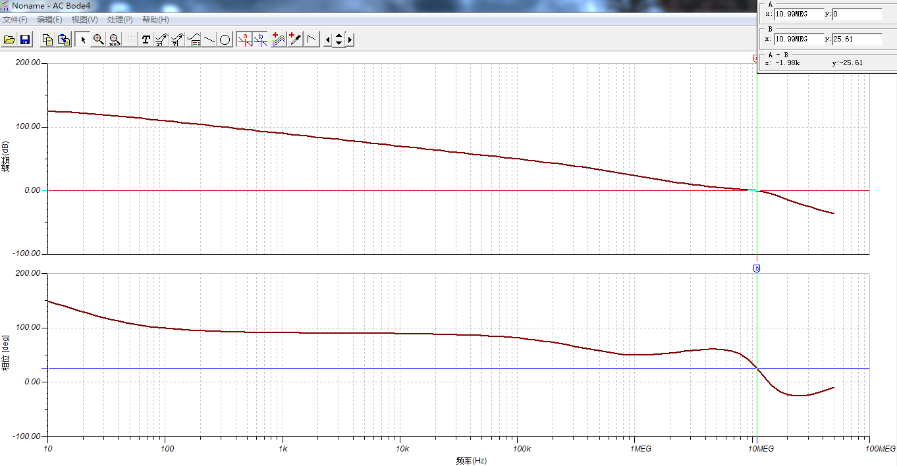The height and width of the screenshot is (466, 897).
Task: Click the 1k frequency axis tick label
Action: [283, 448]
